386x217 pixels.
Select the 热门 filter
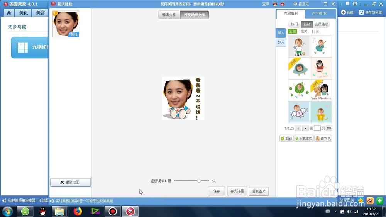294,24
